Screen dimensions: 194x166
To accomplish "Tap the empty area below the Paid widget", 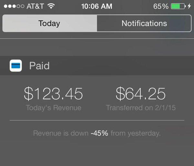I will [x=97, y=153].
